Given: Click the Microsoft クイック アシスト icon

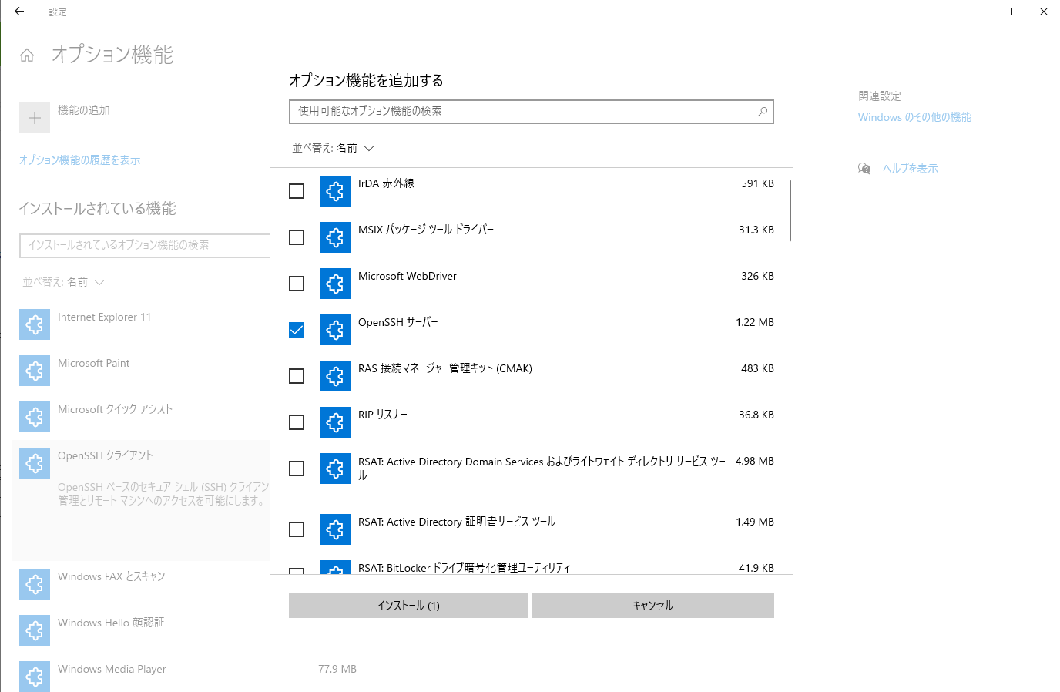Looking at the screenshot, I should (35, 417).
